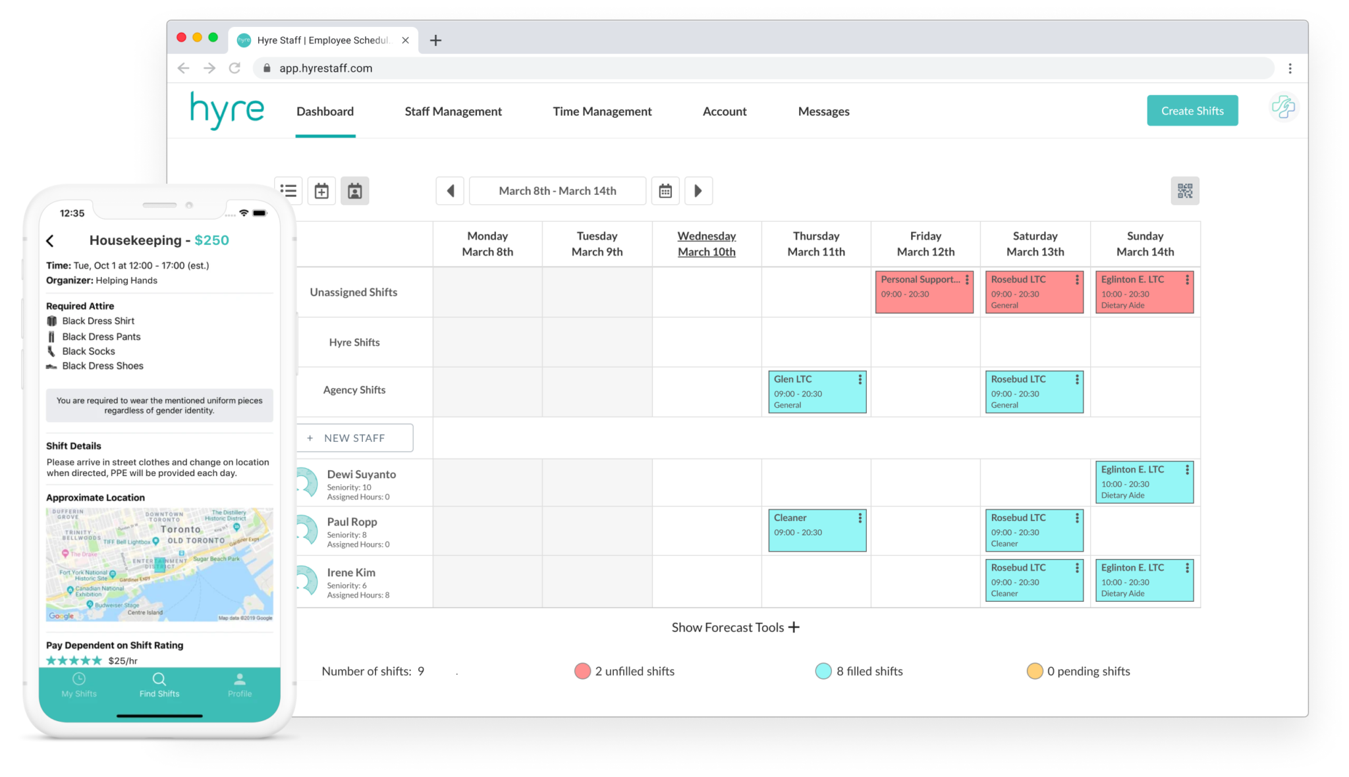Open the QR code panel

(1184, 190)
